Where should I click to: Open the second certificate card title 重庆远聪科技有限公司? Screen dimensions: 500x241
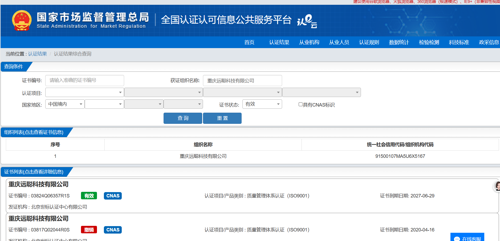click(39, 219)
